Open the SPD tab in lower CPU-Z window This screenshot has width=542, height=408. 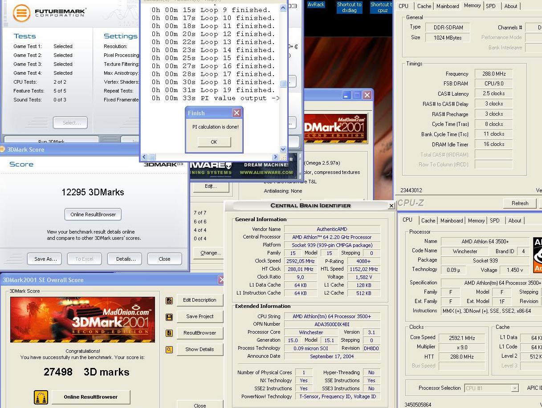point(494,221)
